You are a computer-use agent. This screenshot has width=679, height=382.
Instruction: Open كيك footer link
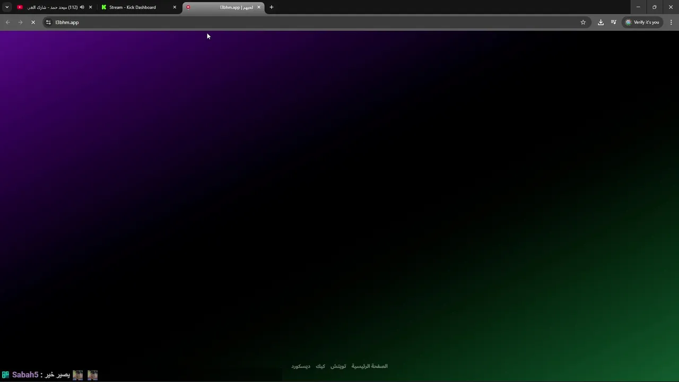click(320, 366)
